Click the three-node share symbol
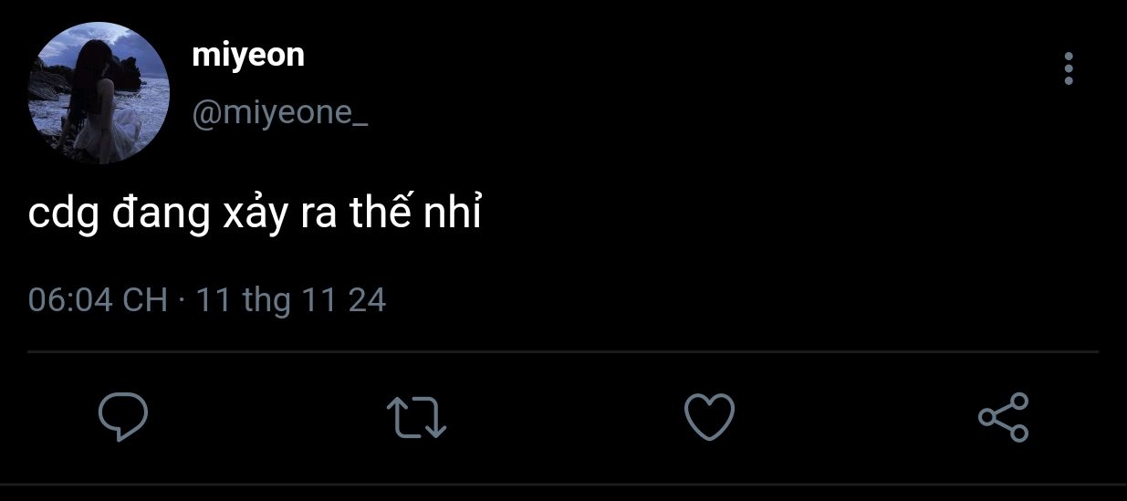 click(1003, 417)
